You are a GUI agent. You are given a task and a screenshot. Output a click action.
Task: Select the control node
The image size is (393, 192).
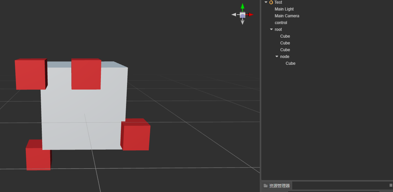281,22
